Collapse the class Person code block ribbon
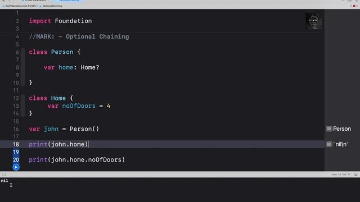 [22, 67]
